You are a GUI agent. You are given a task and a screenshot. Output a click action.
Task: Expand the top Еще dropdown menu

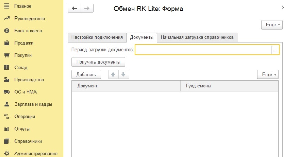tap(272, 25)
